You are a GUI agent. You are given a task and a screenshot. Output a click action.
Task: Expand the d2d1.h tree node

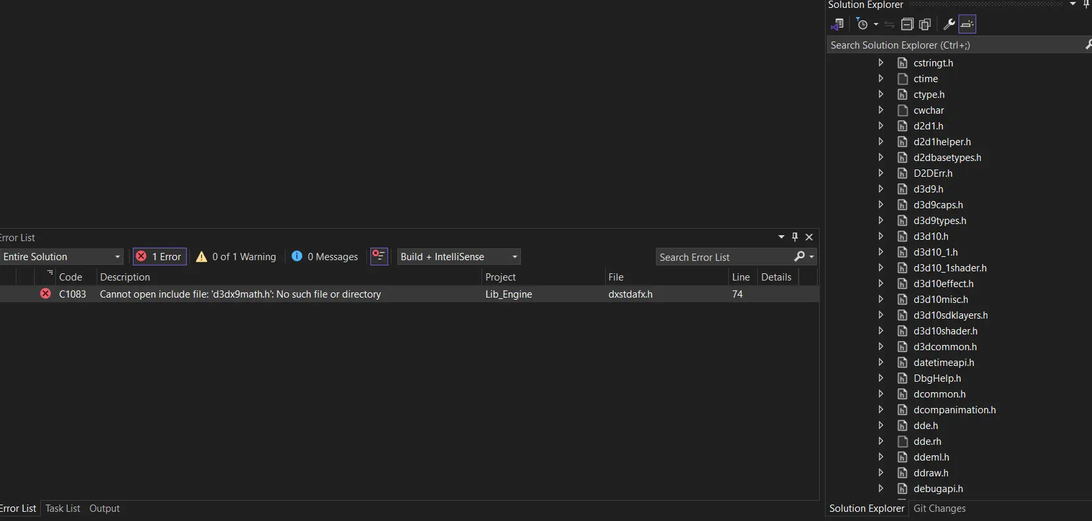click(881, 126)
